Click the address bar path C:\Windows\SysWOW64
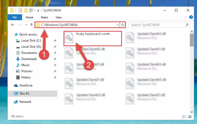 pos(59,25)
